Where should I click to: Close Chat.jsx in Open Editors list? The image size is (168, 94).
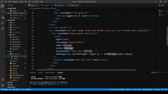9,13
